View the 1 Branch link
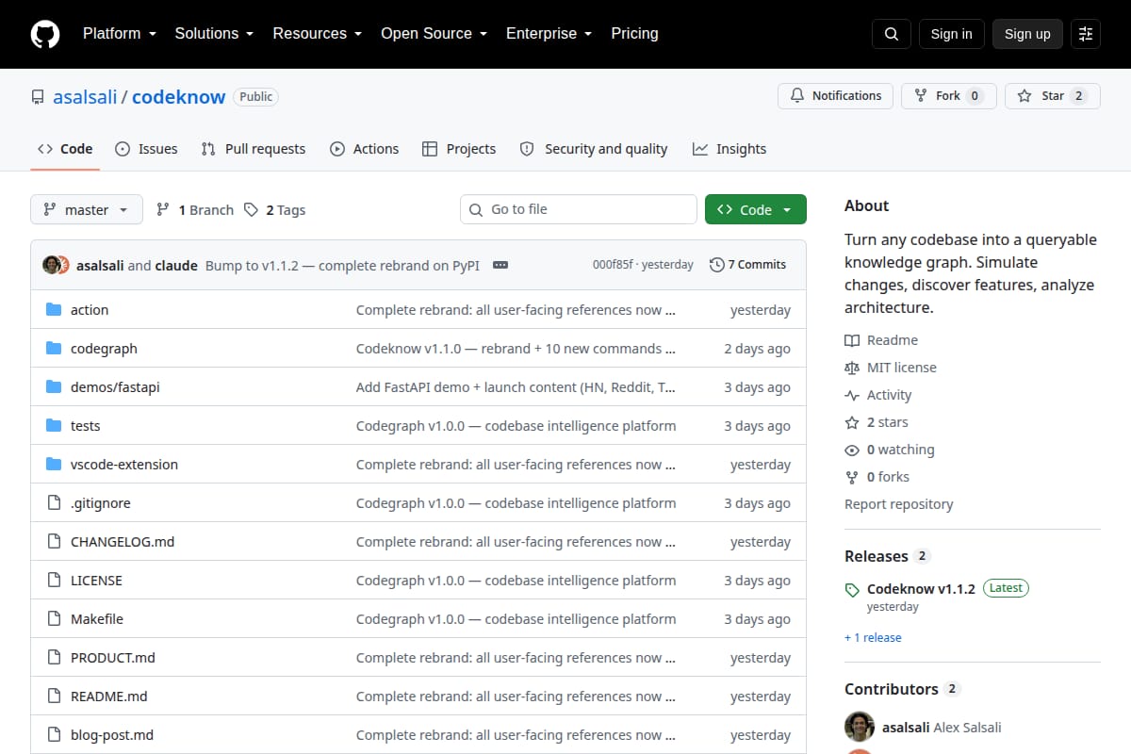Viewport: 1131px width, 754px height. (x=195, y=210)
